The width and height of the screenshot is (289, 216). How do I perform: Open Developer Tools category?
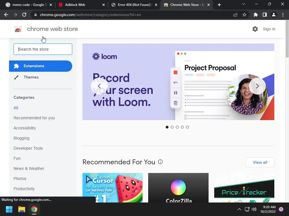coord(28,148)
